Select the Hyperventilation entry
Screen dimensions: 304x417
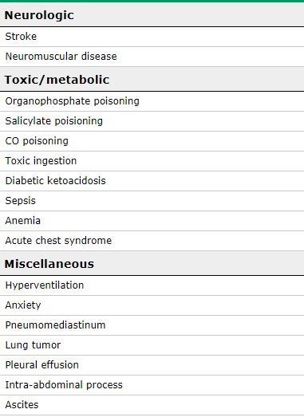coord(152,285)
